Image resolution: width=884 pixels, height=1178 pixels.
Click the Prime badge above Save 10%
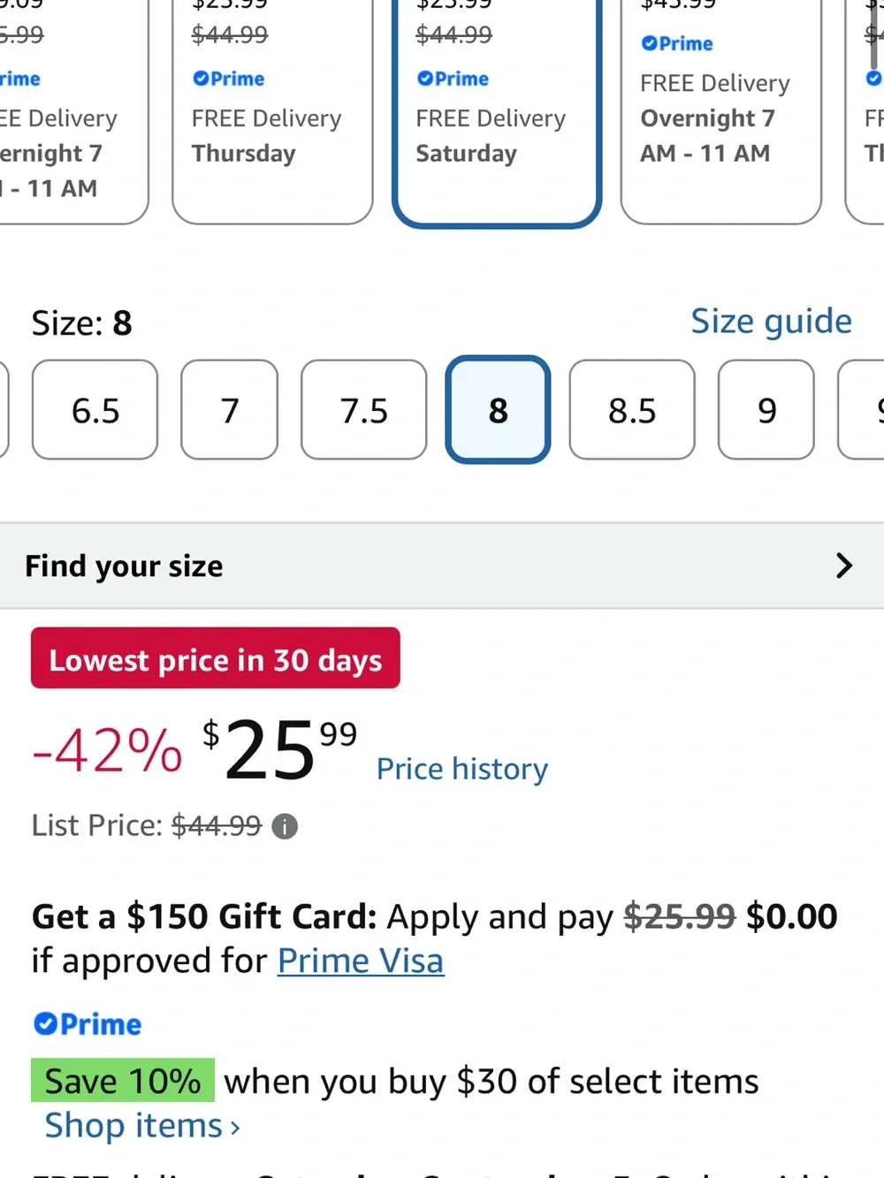click(88, 1024)
